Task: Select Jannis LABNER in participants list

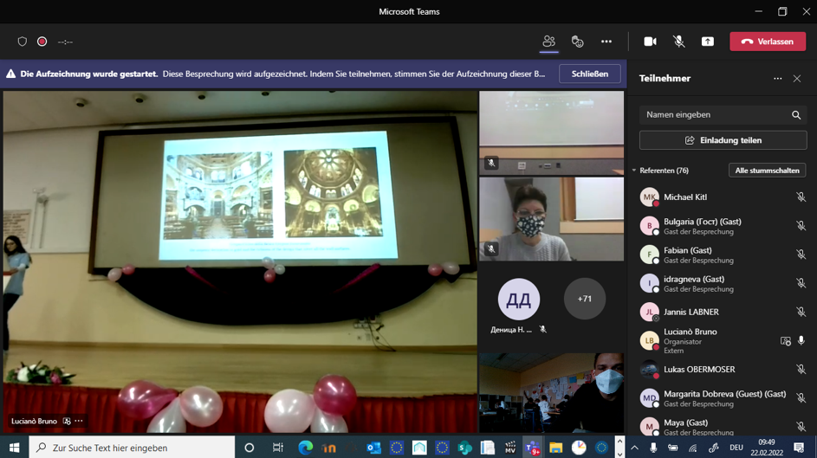Action: pos(691,312)
